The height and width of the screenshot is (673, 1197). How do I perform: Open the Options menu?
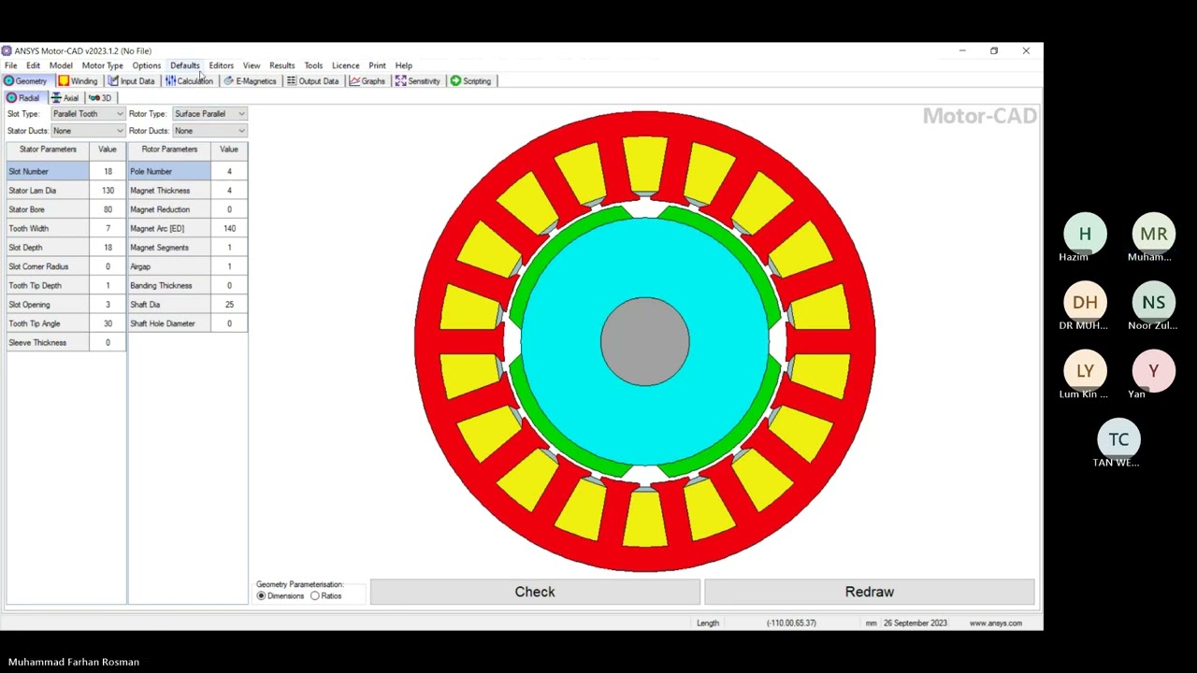click(146, 65)
